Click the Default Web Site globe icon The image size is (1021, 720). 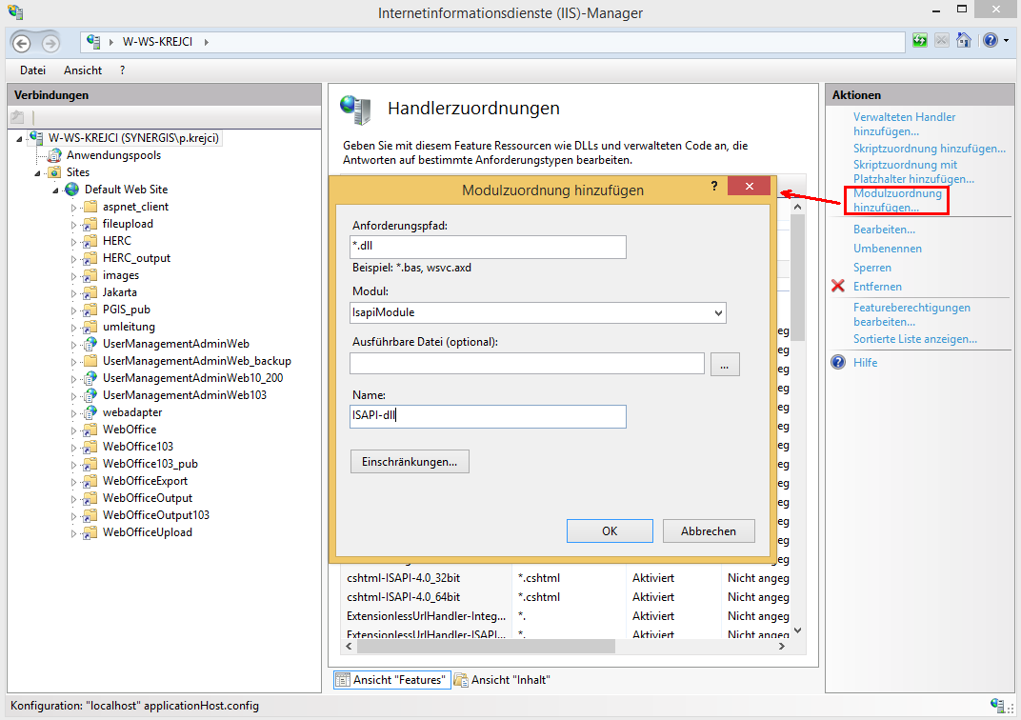click(x=72, y=190)
